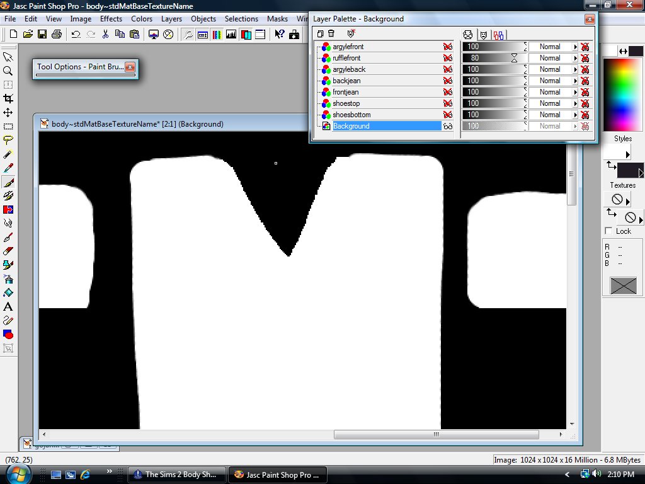The width and height of the screenshot is (645, 484).
Task: Create a new layer in Layer Palette
Action: 320,34
